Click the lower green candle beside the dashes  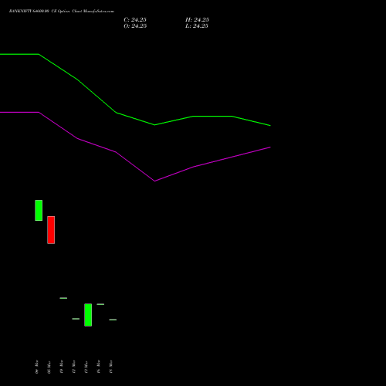(88, 315)
